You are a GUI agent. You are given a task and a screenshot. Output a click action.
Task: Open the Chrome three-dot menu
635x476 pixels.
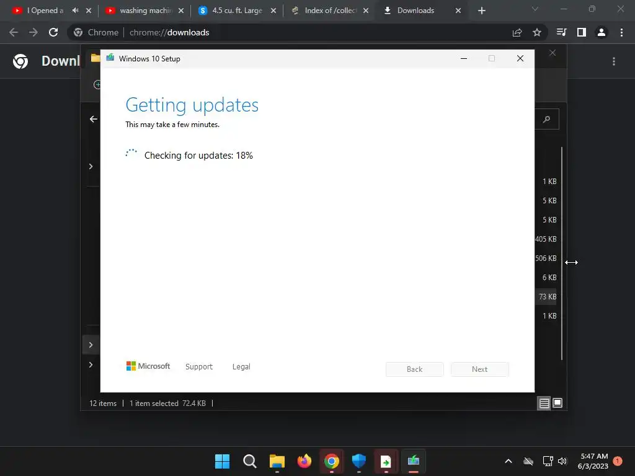621,32
